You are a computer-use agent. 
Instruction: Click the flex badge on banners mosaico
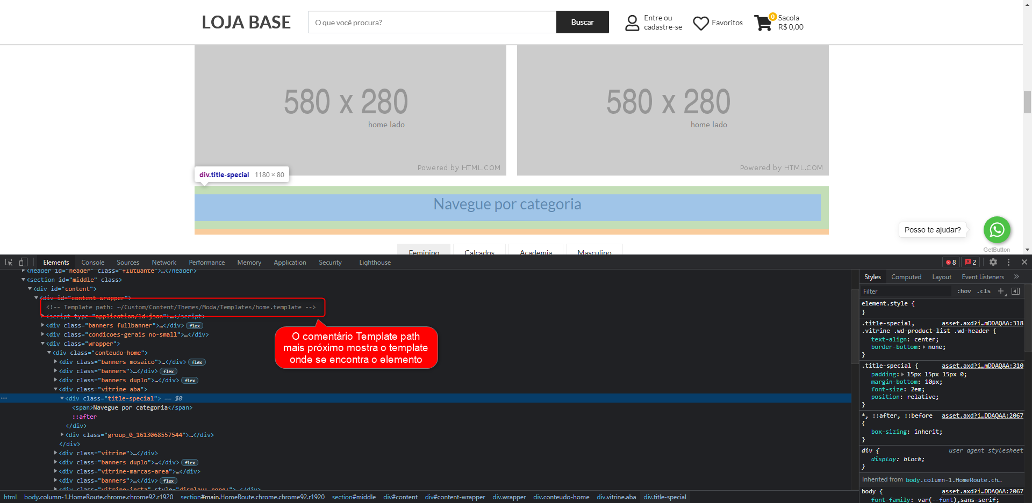197,362
